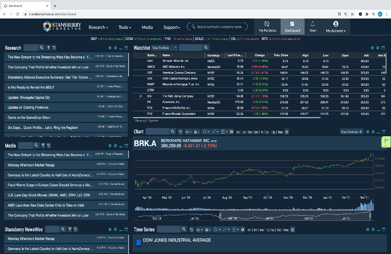Open the Chart panel chart-type dropdown

click(x=188, y=132)
